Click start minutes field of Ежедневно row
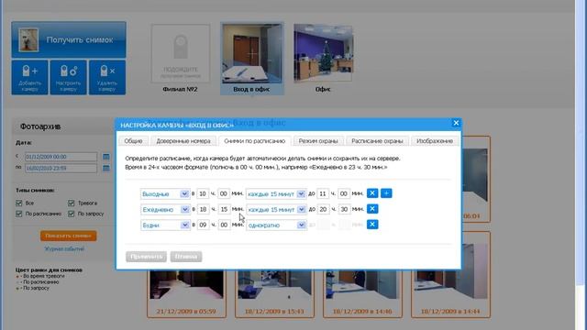 tap(224, 209)
